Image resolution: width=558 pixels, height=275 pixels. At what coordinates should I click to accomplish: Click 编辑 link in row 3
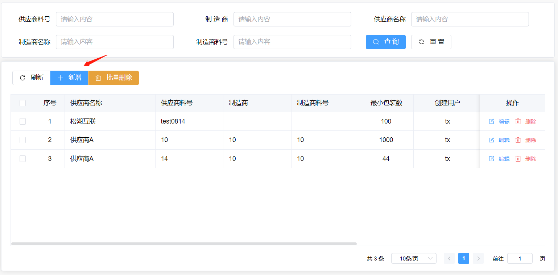coord(504,159)
